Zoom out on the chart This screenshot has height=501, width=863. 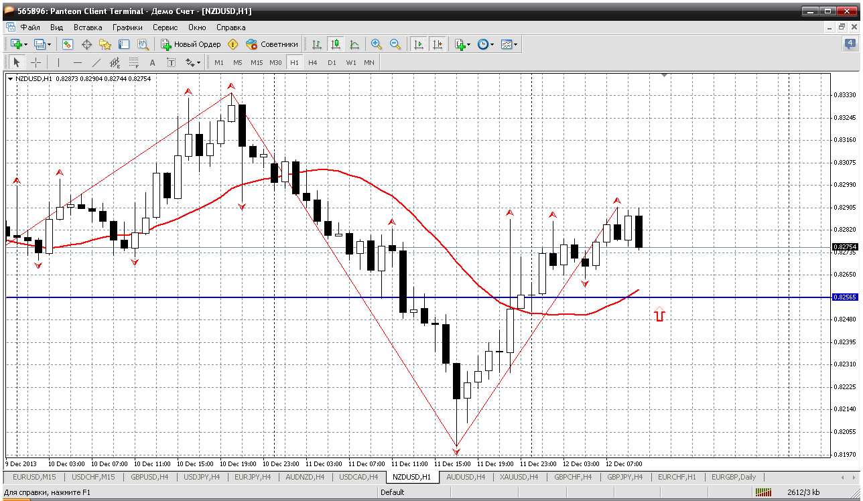395,44
